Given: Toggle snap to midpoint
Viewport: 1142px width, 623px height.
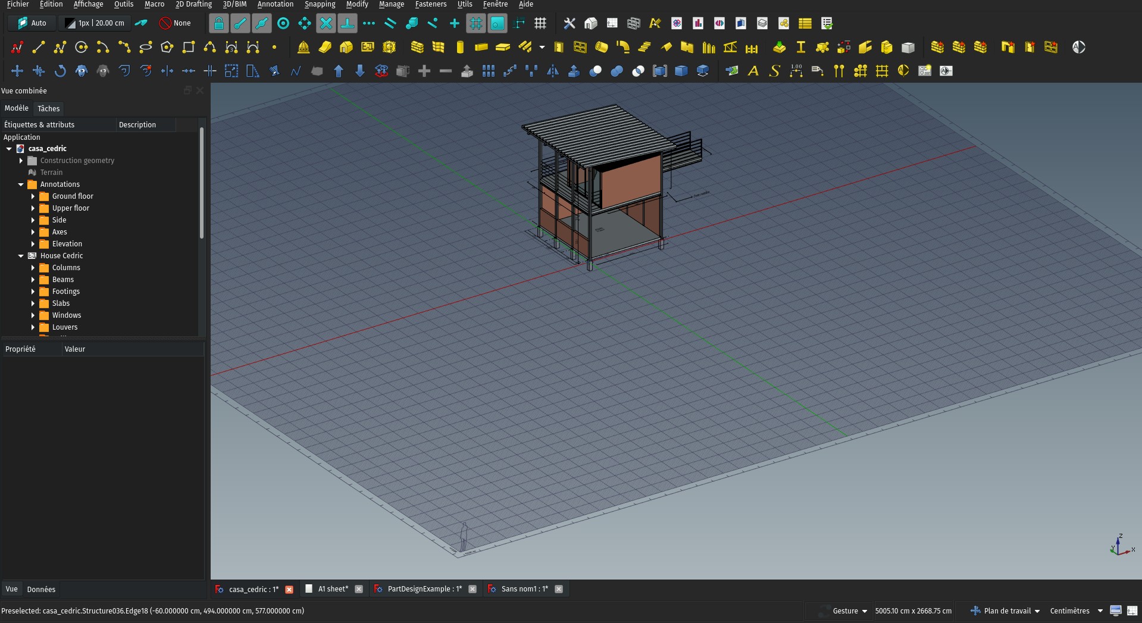Looking at the screenshot, I should click(x=262, y=23).
